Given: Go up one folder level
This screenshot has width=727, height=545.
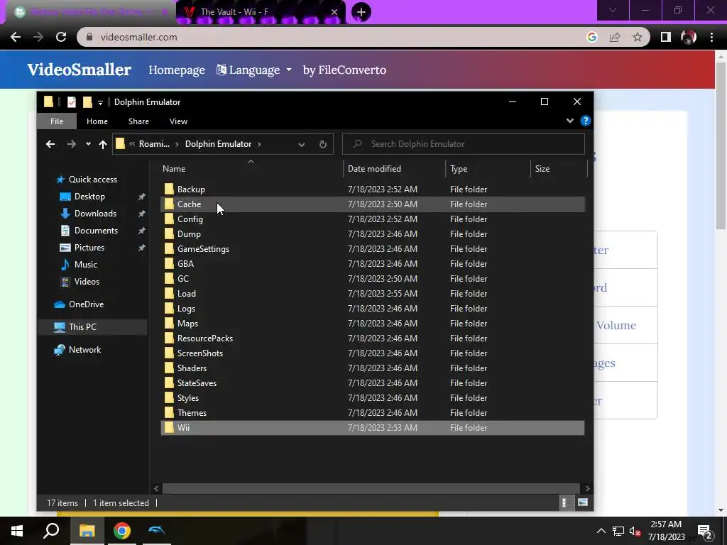Looking at the screenshot, I should pos(102,144).
